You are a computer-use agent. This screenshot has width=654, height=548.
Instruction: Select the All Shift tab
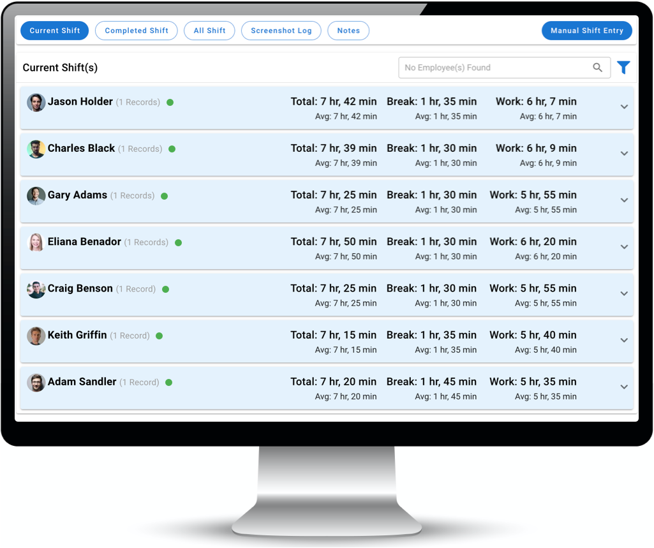[209, 31]
